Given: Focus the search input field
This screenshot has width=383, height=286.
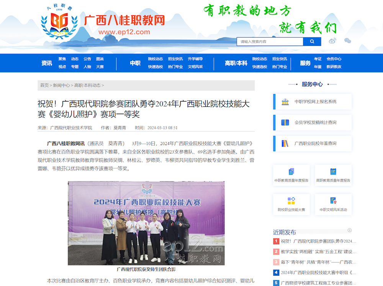Looking at the screenshot, I should [x=270, y=41].
